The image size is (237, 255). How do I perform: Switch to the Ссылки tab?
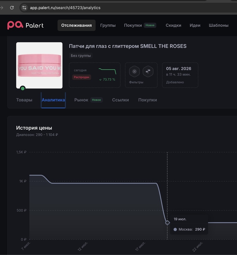pos(121,100)
